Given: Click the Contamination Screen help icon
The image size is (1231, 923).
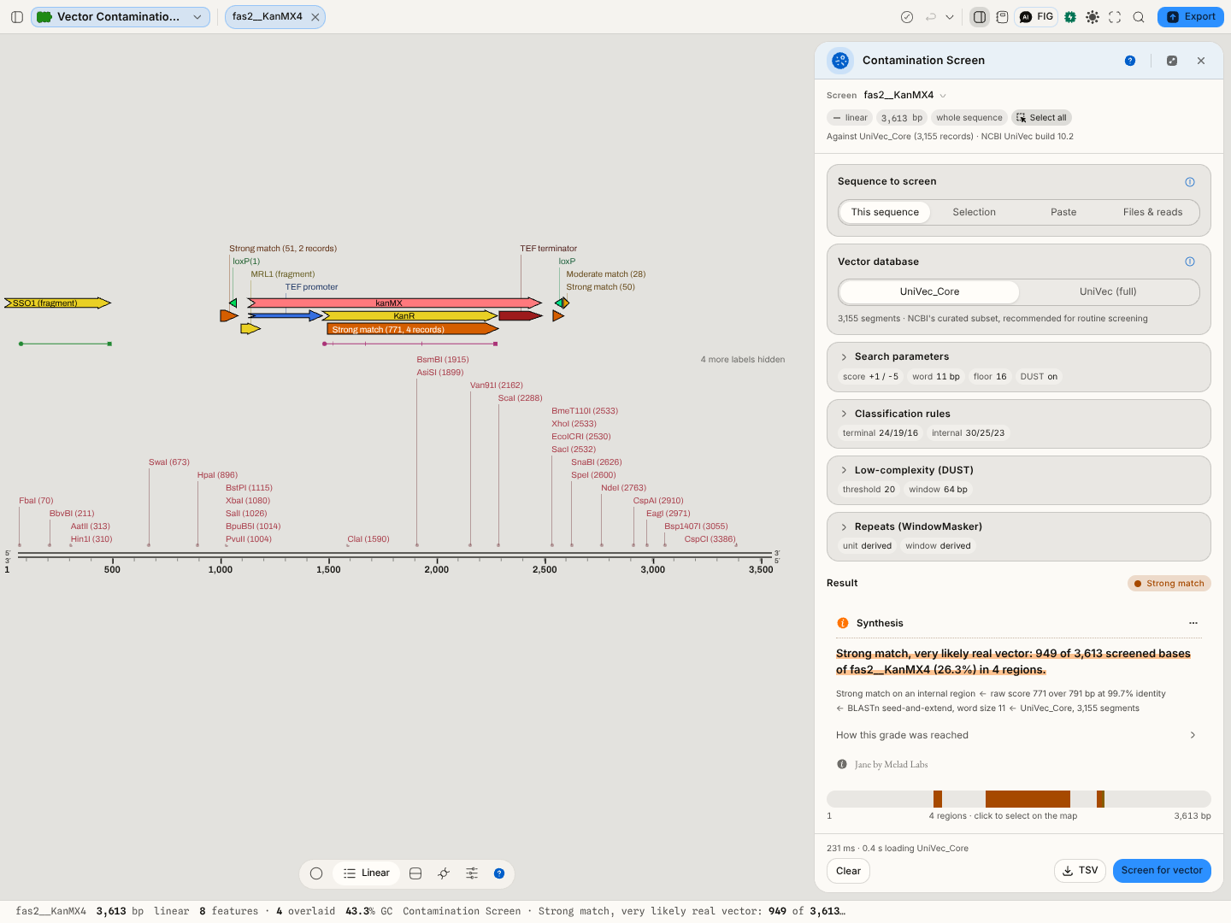Looking at the screenshot, I should click(1130, 61).
